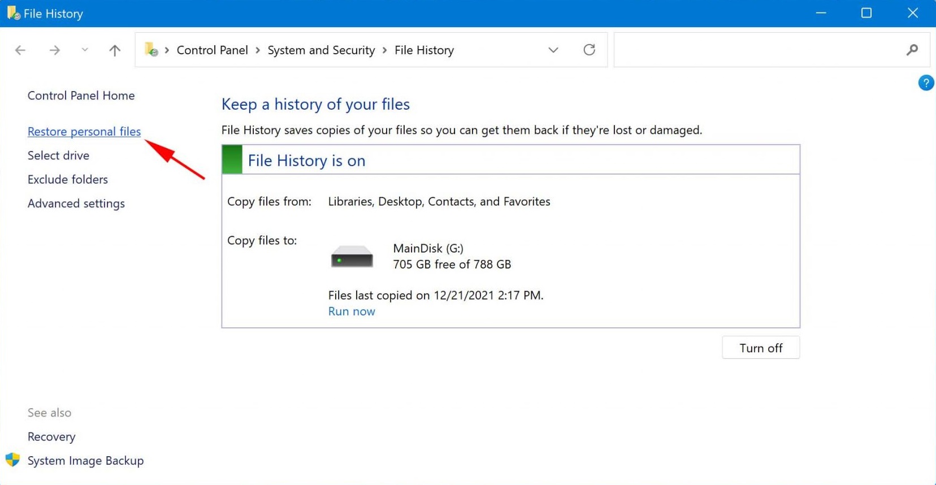The width and height of the screenshot is (936, 485).
Task: Open Exclude folders
Action: pos(68,180)
